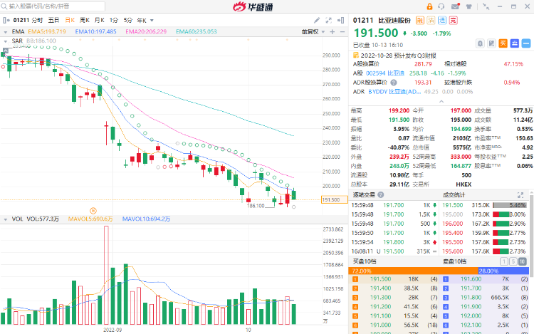The image size is (534, 334).
Task: Click the price alert bell icon
Action: click(x=480, y=43)
